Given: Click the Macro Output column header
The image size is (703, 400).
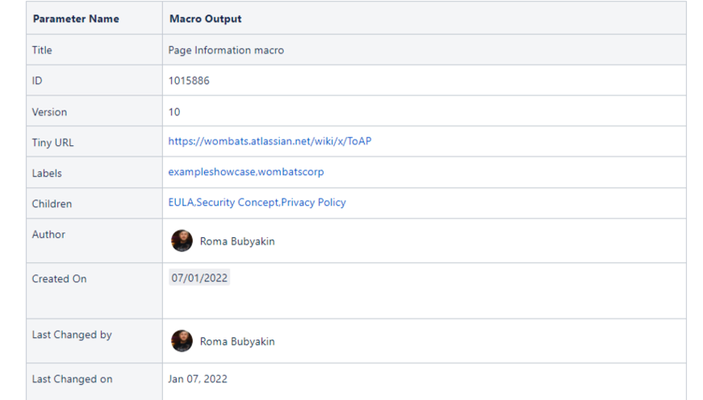Looking at the screenshot, I should (x=205, y=19).
